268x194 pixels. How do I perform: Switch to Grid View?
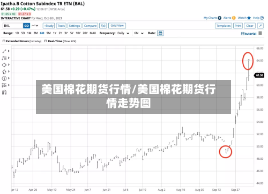point(117,26)
